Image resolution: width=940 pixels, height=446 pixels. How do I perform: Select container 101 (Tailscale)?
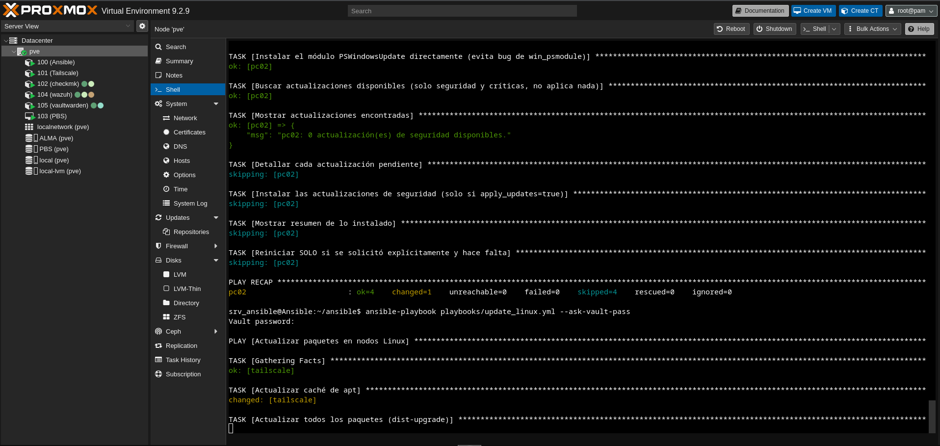57,73
